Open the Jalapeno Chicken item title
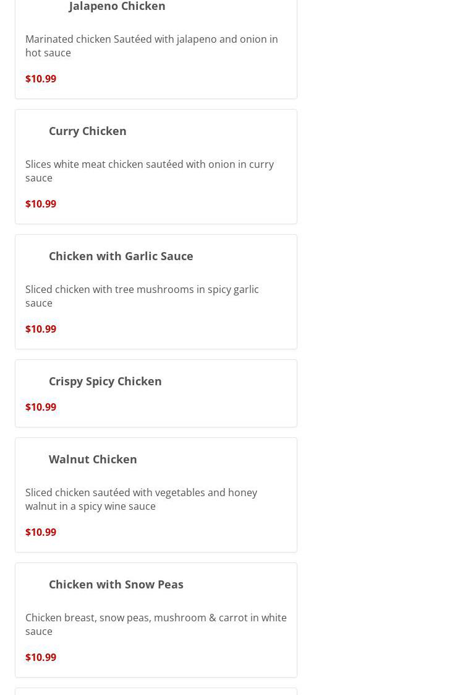The image size is (476, 695). (x=117, y=6)
